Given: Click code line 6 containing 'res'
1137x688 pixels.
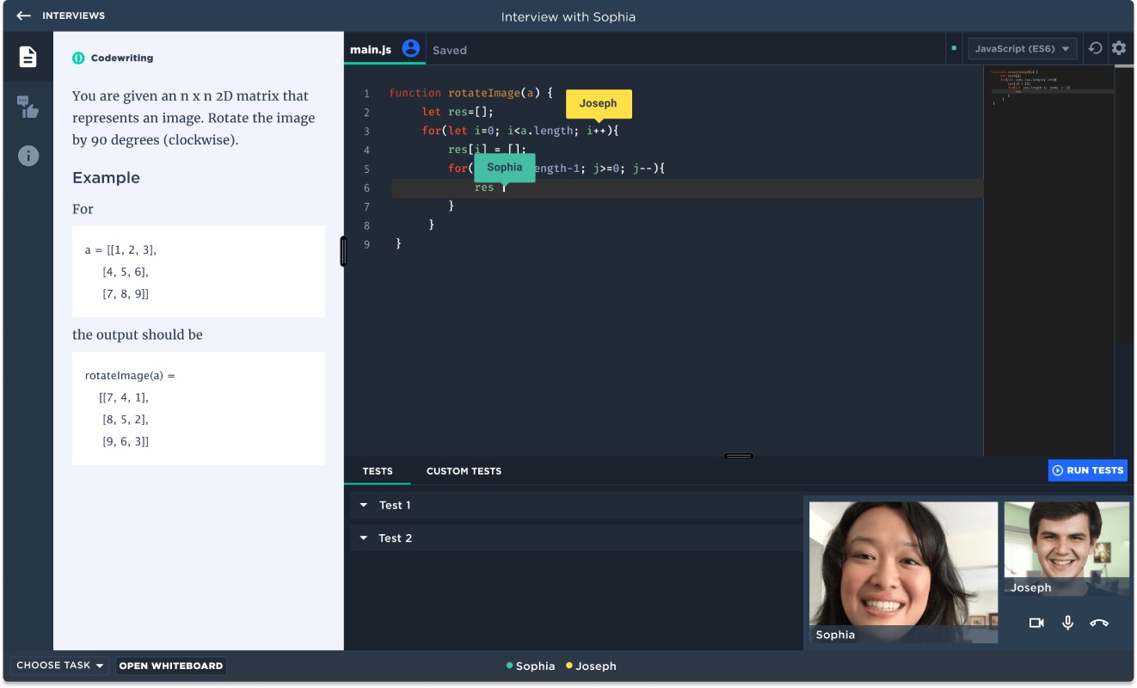Looking at the screenshot, I should click(x=686, y=187).
